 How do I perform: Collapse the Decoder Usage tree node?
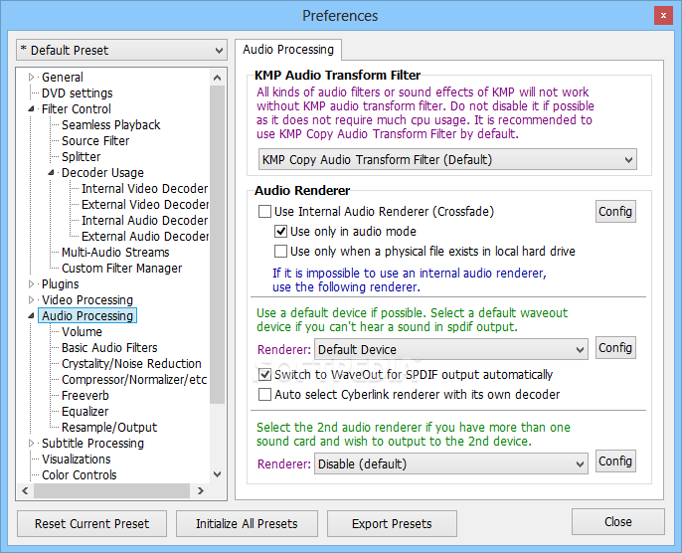click(x=51, y=173)
